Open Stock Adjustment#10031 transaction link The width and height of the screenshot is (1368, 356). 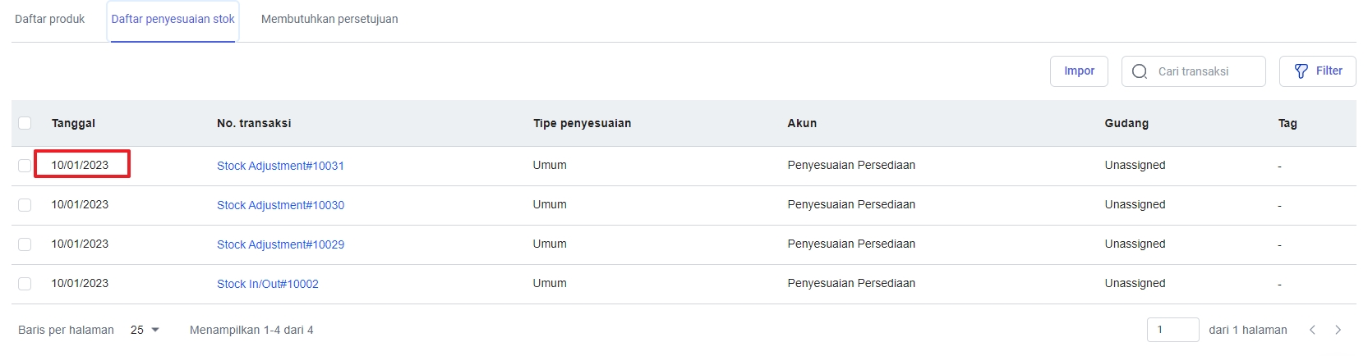(x=280, y=166)
